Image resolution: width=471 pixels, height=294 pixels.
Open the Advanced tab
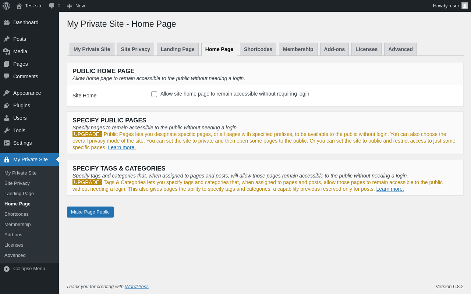(x=400, y=49)
